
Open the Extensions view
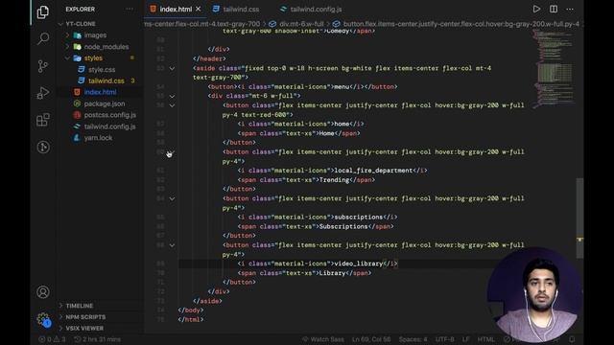(42, 120)
